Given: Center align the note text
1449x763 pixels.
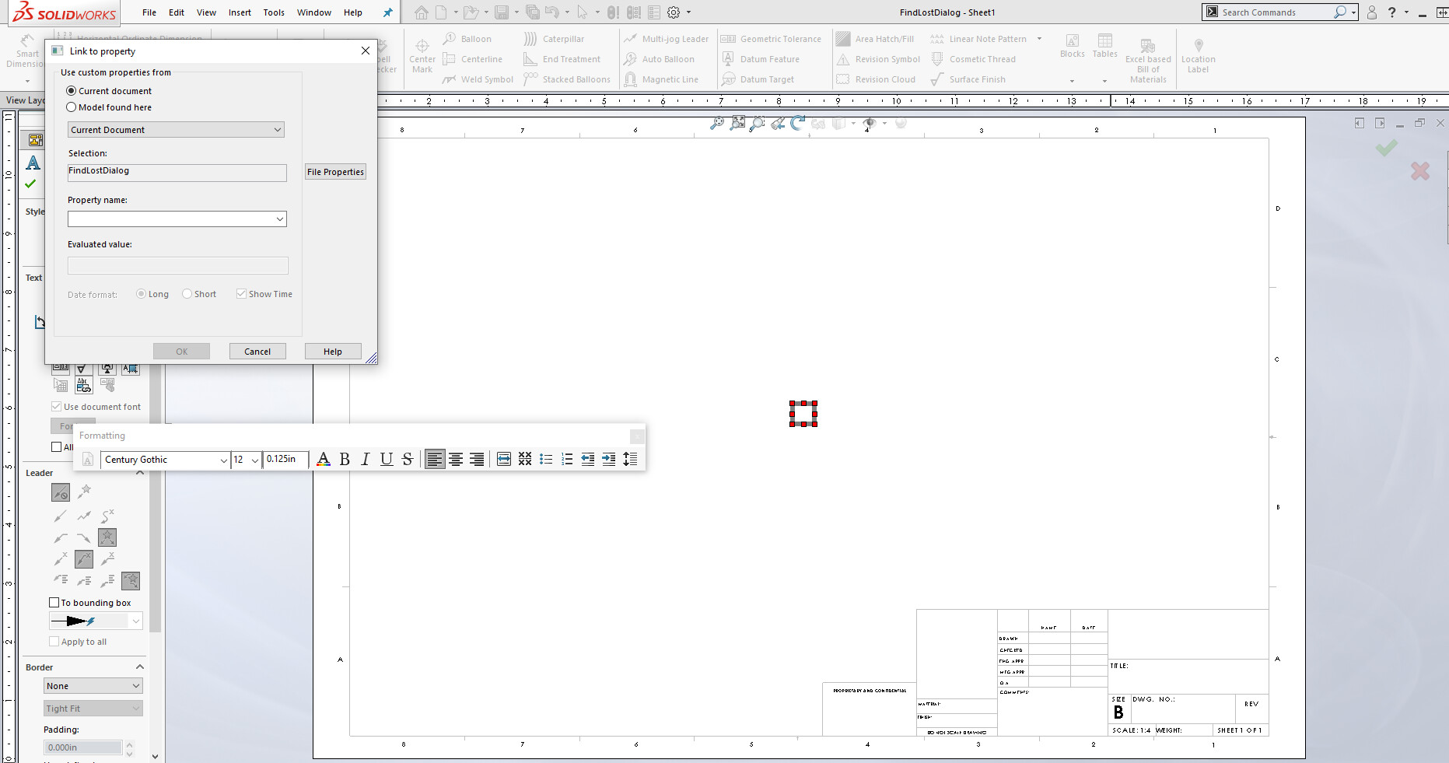Looking at the screenshot, I should click(x=456, y=460).
